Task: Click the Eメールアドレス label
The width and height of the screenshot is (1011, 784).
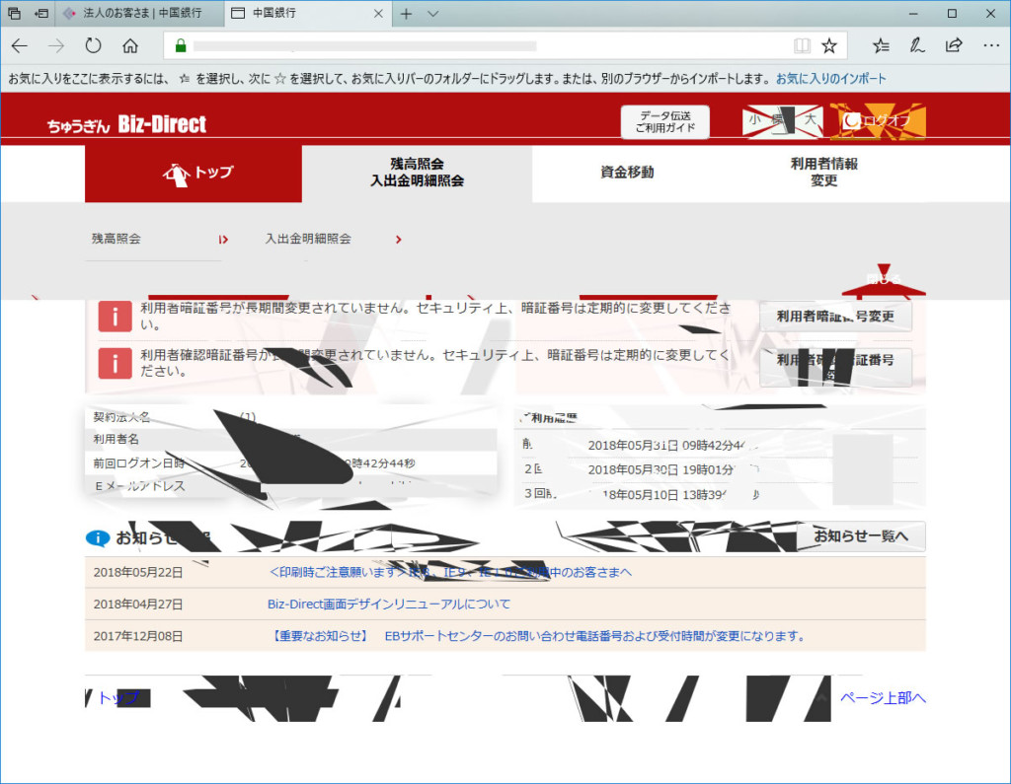Action: click(x=139, y=486)
